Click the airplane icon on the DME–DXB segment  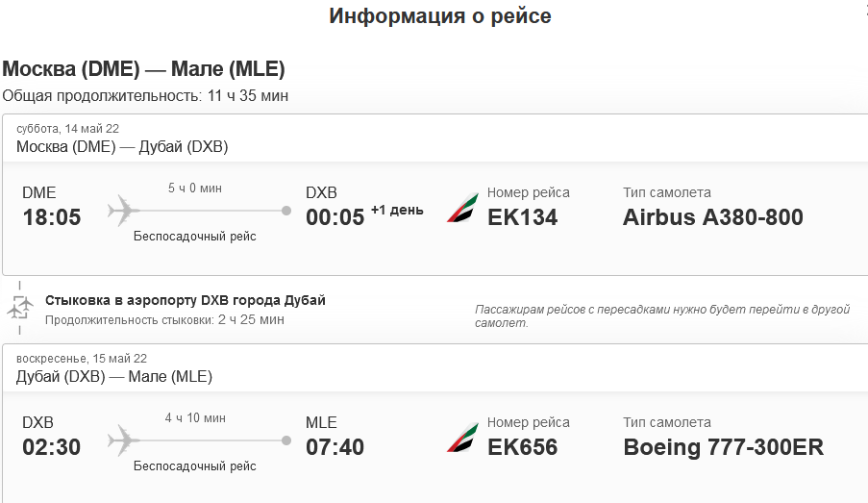(123, 209)
